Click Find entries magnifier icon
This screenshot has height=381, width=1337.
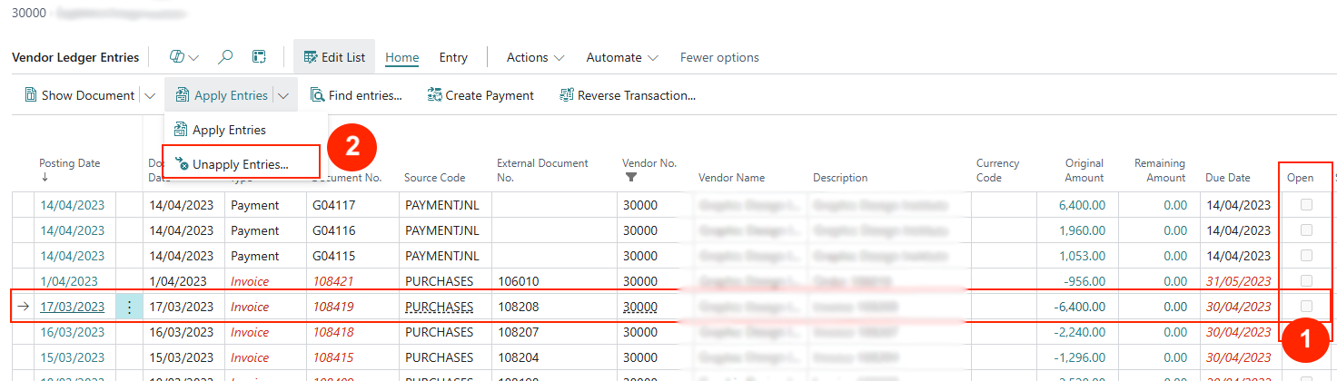pyautogui.click(x=317, y=95)
